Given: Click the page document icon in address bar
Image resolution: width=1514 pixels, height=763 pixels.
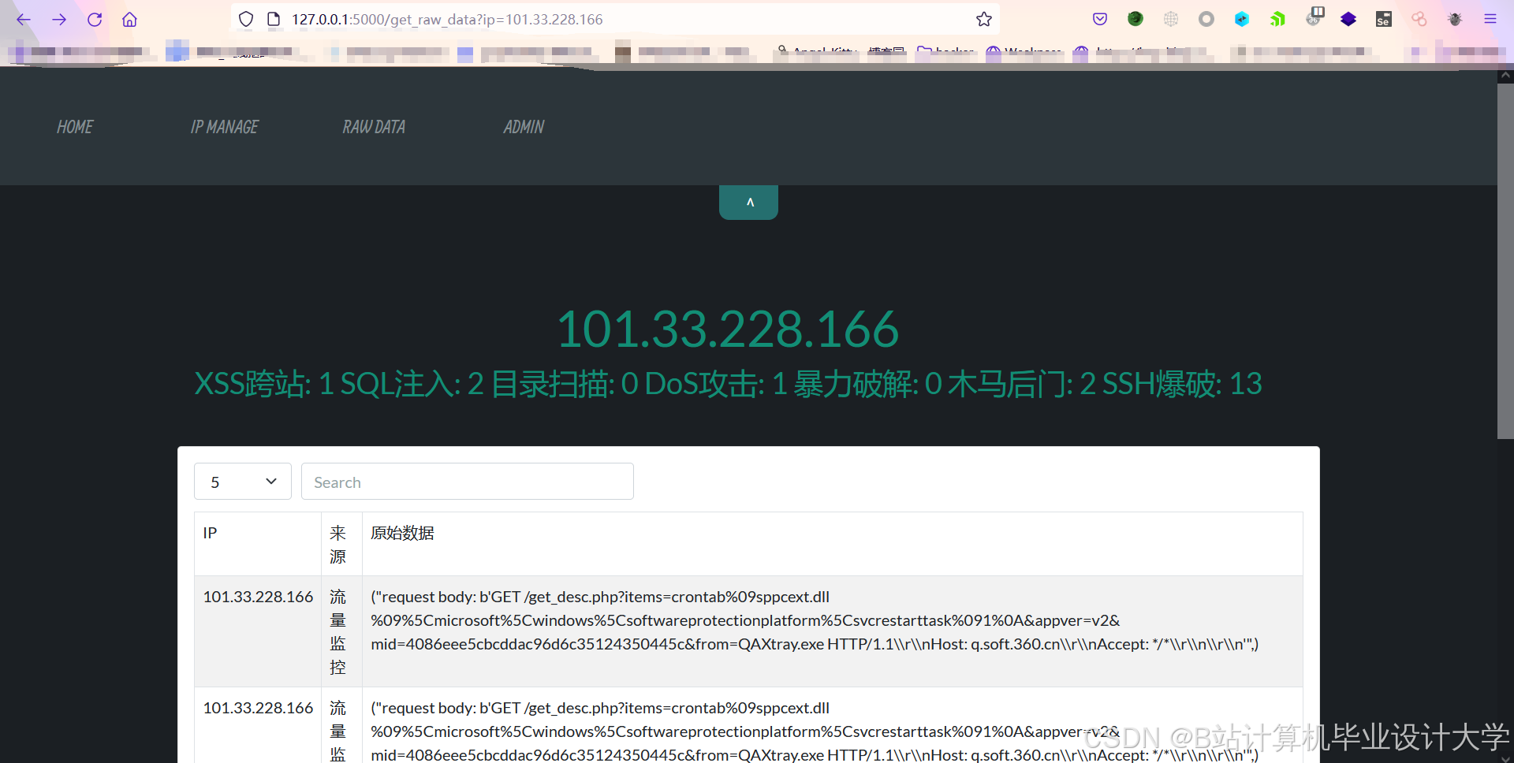Looking at the screenshot, I should click(x=274, y=19).
